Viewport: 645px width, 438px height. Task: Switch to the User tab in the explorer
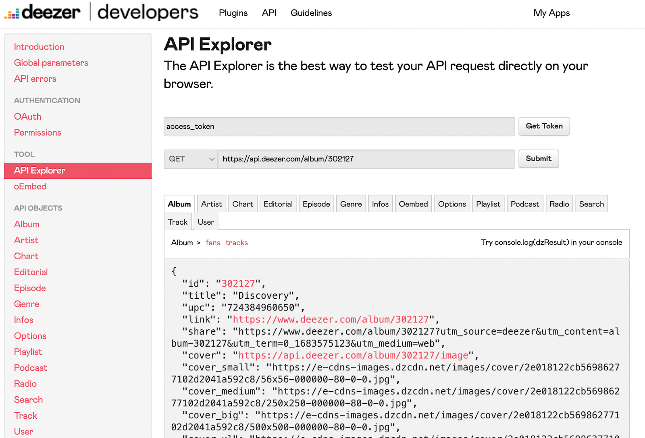point(206,222)
